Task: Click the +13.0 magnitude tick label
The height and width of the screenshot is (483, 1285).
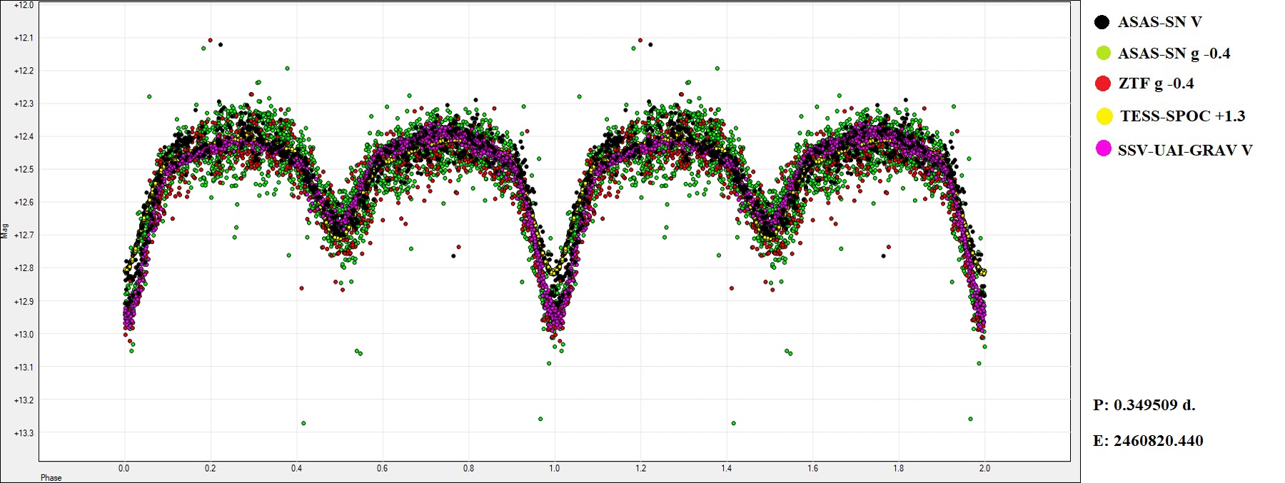Action: click(24, 335)
